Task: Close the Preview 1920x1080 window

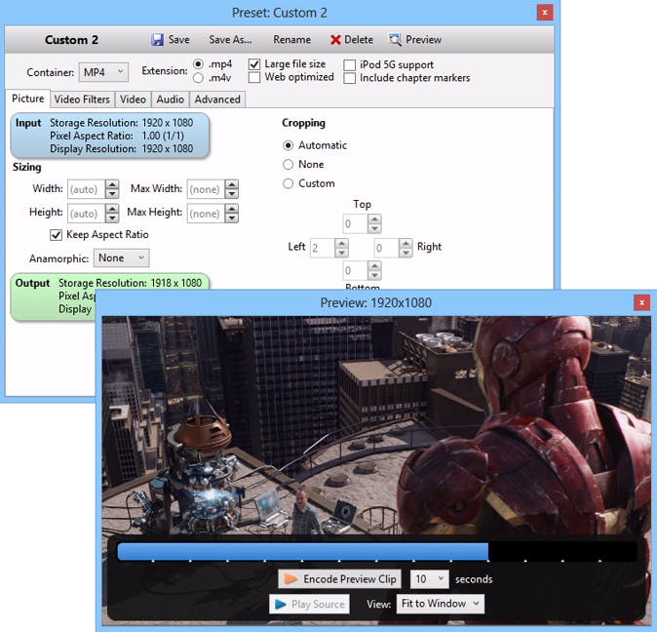Action: click(641, 302)
